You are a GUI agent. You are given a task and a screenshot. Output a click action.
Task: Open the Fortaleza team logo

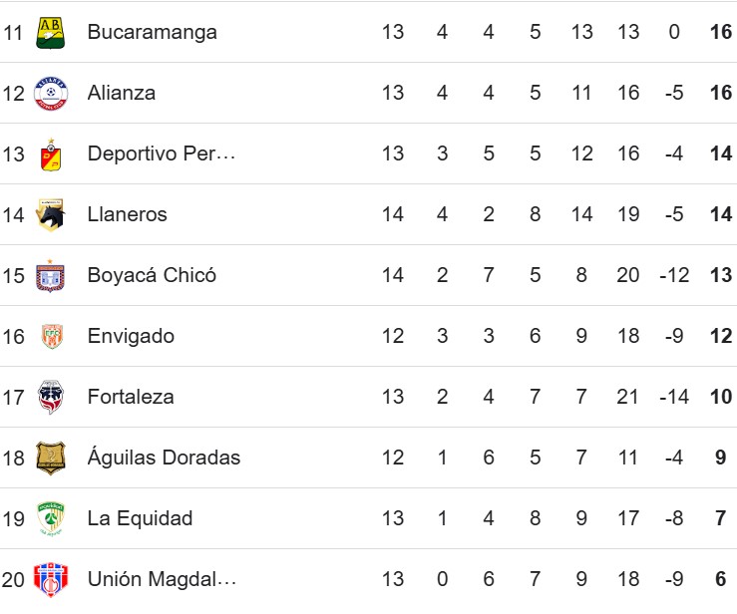click(50, 397)
